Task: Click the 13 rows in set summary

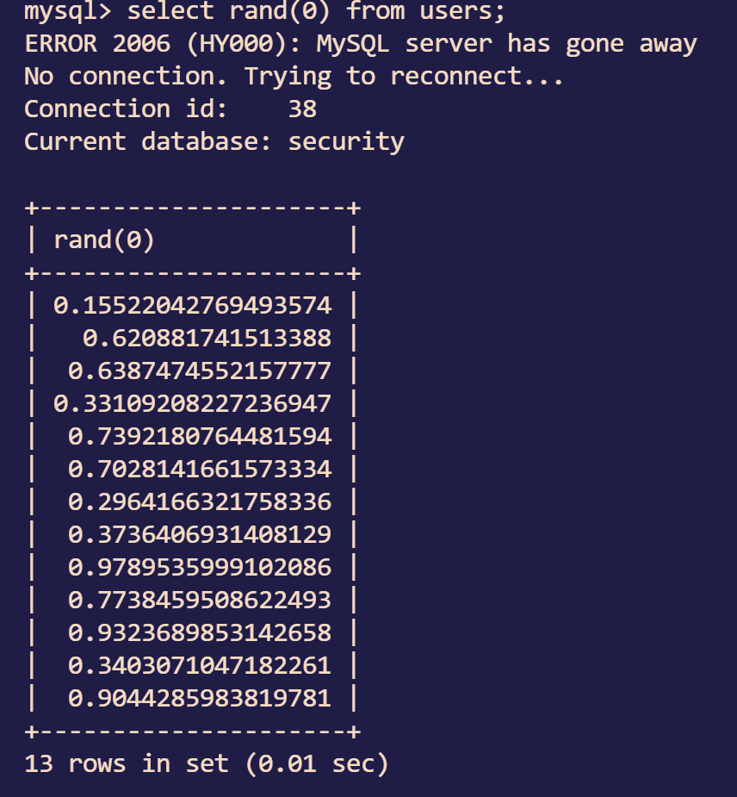Action: click(207, 764)
